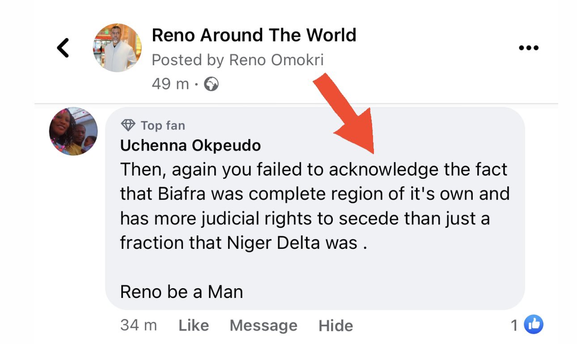Like Uchenna Okpeudo's comment
The height and width of the screenshot is (344, 577).
[194, 325]
